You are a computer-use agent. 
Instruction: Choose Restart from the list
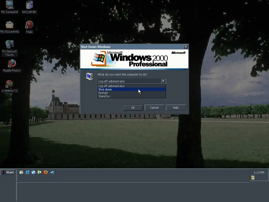coord(132,93)
